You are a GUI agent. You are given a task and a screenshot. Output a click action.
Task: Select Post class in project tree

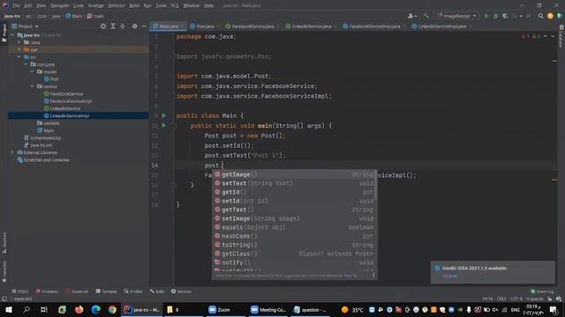(51, 79)
